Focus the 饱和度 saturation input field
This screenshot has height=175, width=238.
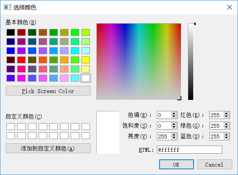pos(164,126)
